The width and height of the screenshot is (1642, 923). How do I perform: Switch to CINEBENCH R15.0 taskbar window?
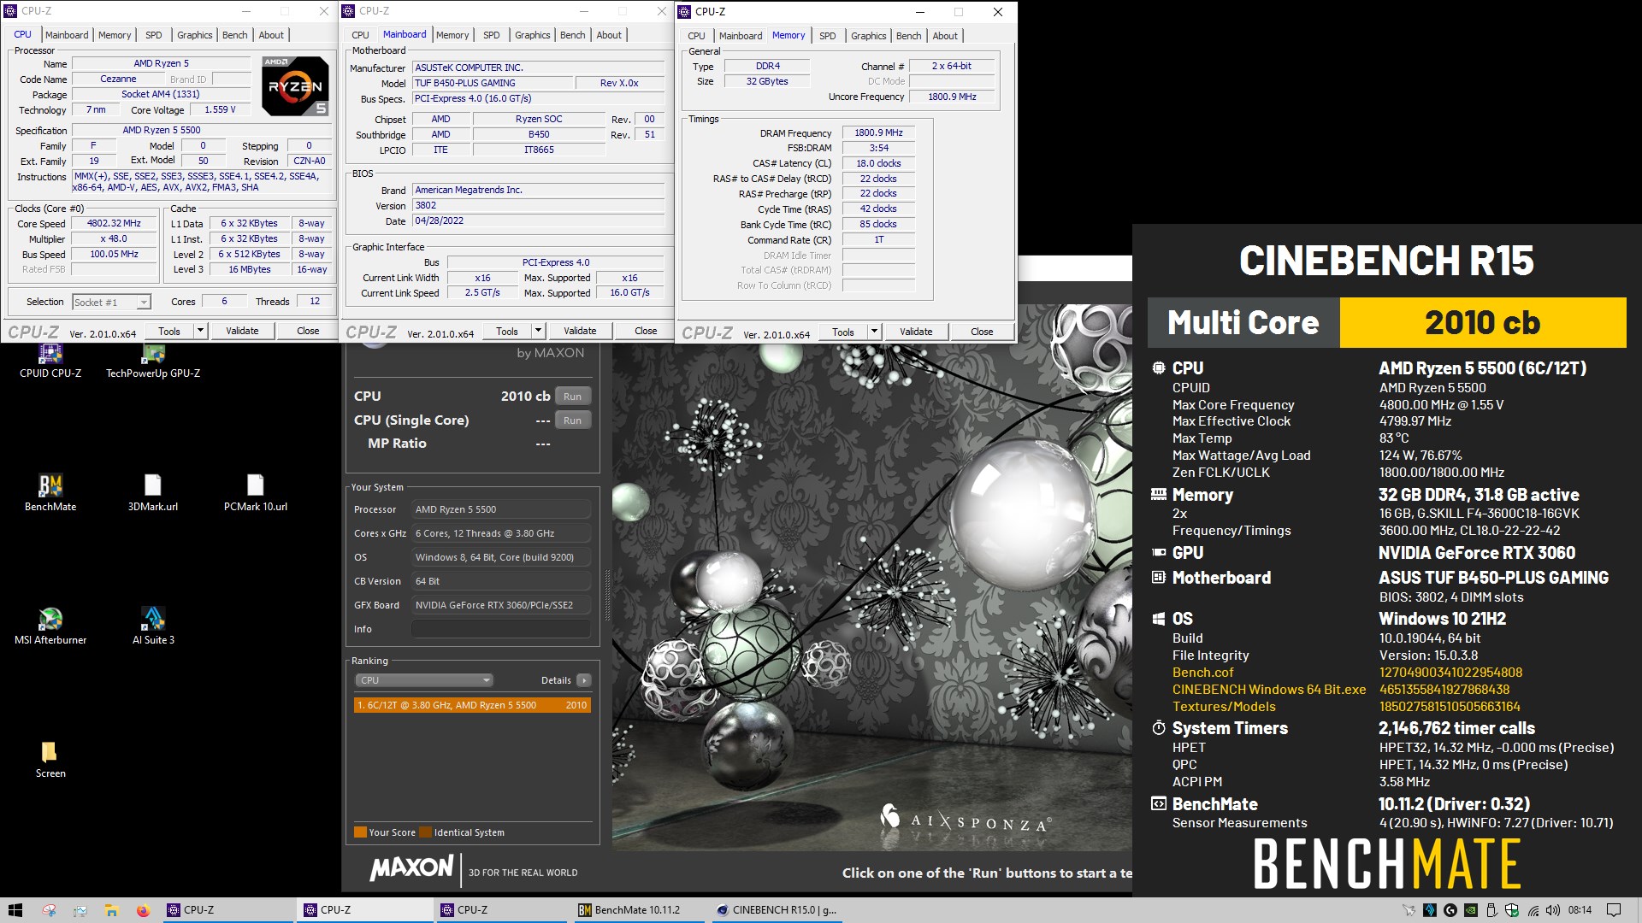pos(777,910)
